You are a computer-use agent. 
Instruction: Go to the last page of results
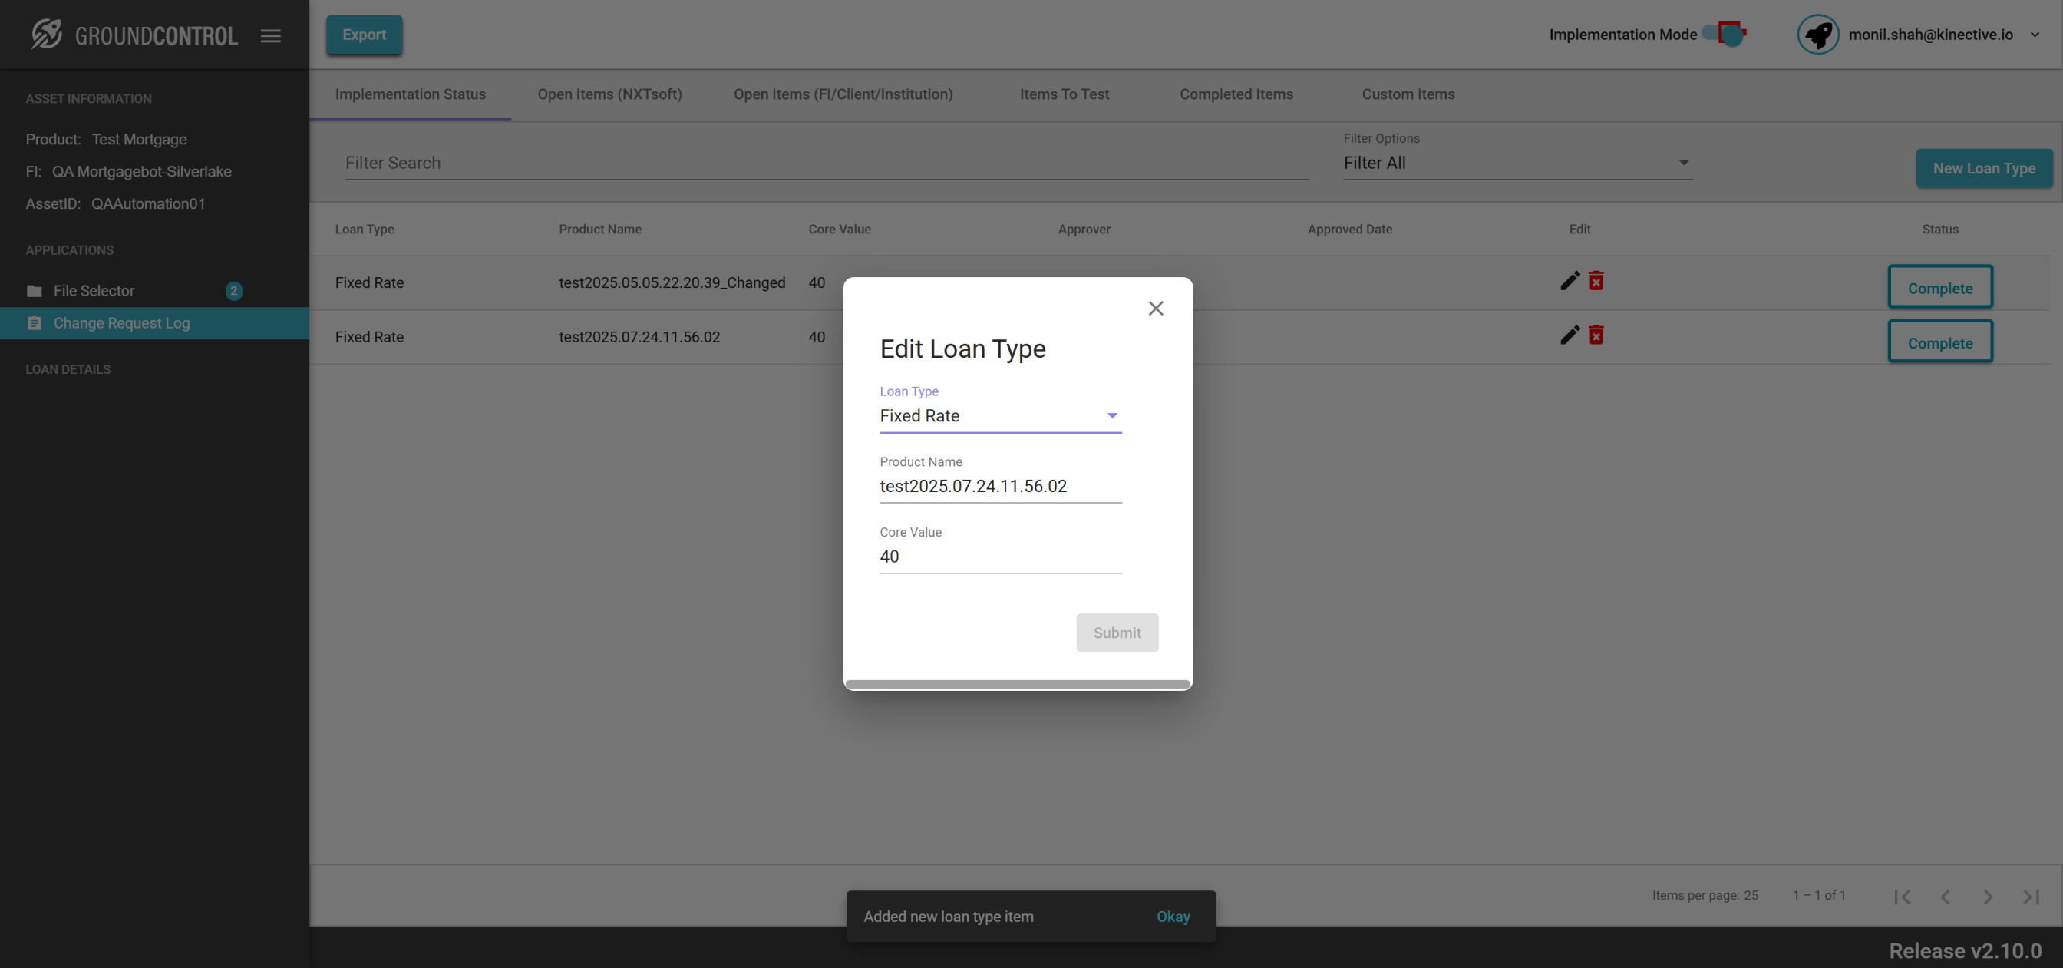(2030, 897)
